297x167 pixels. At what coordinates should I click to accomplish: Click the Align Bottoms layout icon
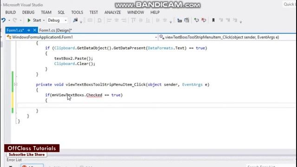tap(148, 20)
